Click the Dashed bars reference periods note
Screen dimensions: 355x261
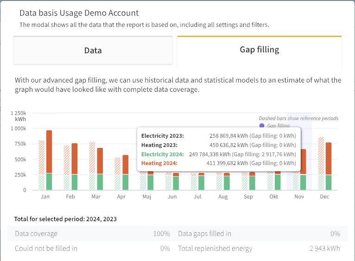click(x=298, y=118)
